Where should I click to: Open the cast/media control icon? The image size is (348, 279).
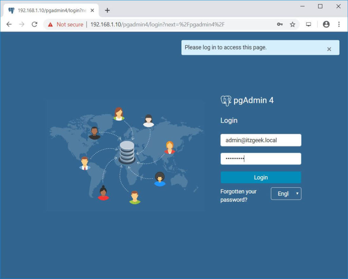tap(309, 24)
